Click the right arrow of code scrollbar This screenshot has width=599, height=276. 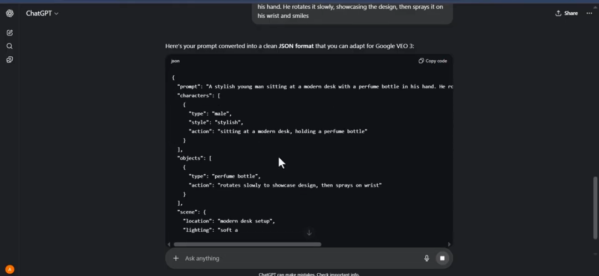click(449, 244)
